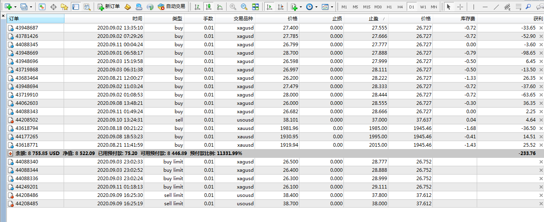Select the trendline tool

(496, 7)
